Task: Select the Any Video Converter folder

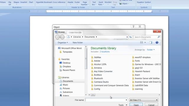Action: tap(102, 71)
